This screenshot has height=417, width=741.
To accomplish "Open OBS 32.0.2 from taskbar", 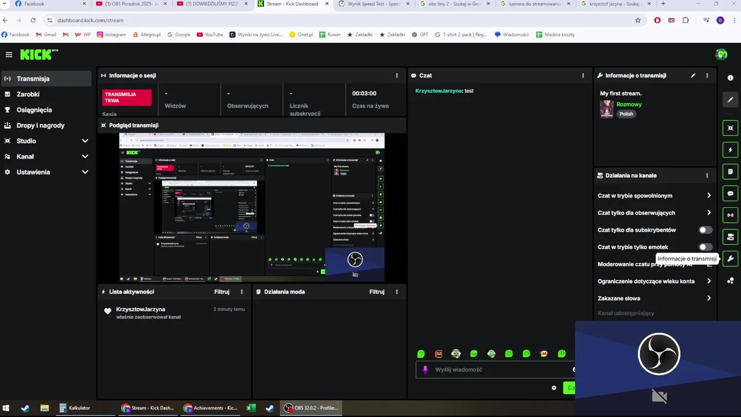I will 311,408.
